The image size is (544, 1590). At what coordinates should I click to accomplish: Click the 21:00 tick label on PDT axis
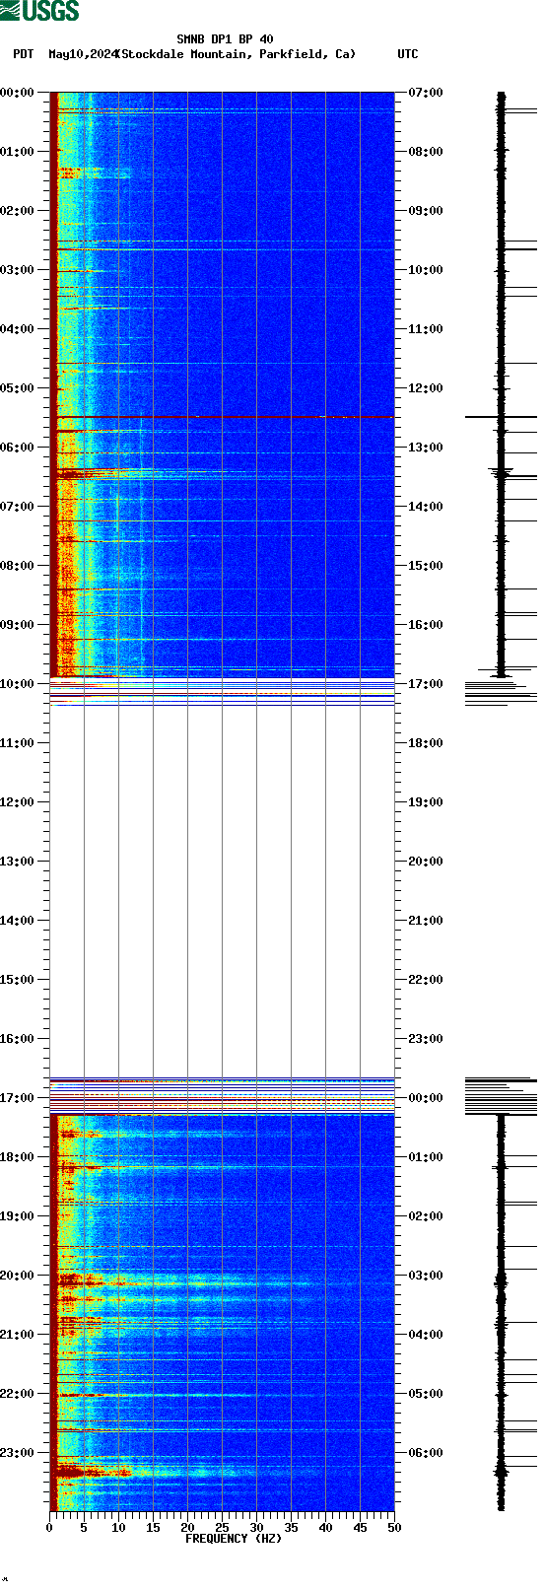17,1335
